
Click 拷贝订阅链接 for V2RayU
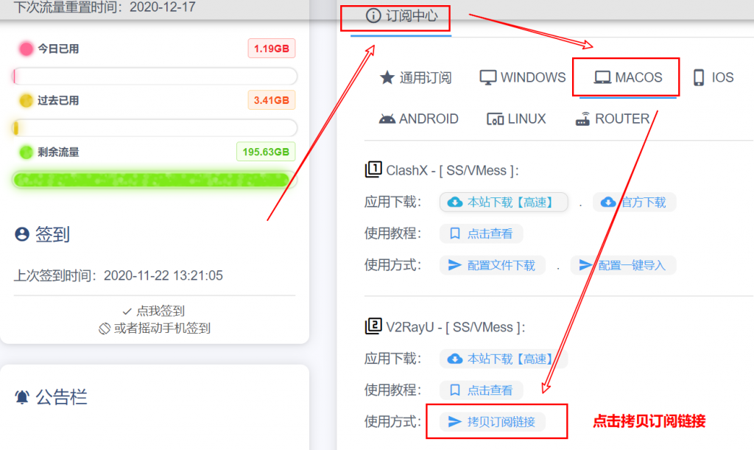[496, 421]
